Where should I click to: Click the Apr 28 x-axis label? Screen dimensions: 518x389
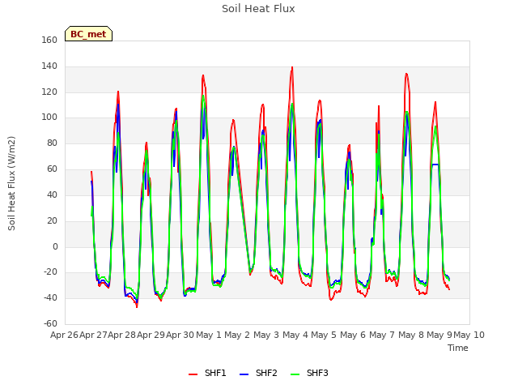[x=122, y=335]
